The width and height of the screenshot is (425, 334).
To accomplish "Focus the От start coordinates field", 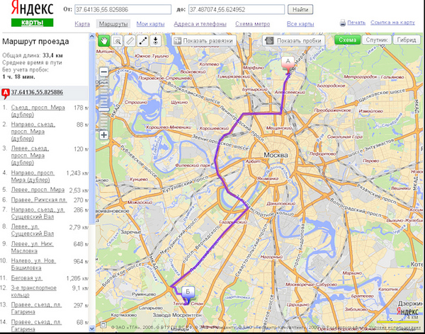I will point(123,9).
